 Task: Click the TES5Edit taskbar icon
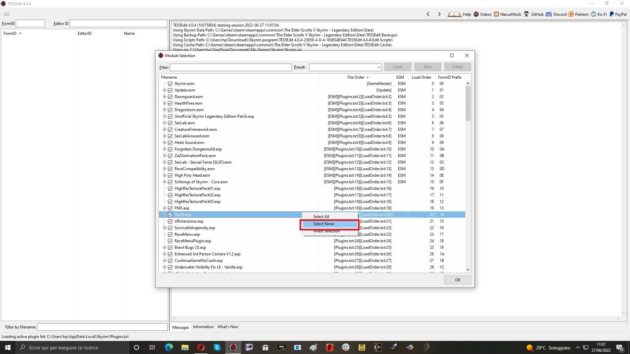(233, 347)
